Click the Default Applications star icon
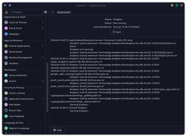The width and height of the screenshot is (187, 137). 6,46
